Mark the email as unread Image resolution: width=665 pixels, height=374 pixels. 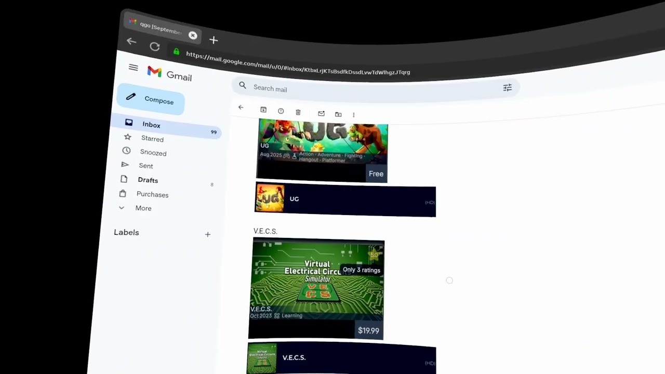[x=321, y=113]
